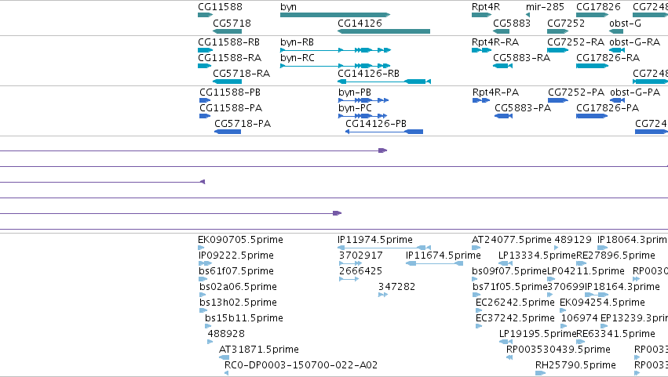Select the CG5883 gene label
The height and width of the screenshot is (377, 668).
point(512,23)
